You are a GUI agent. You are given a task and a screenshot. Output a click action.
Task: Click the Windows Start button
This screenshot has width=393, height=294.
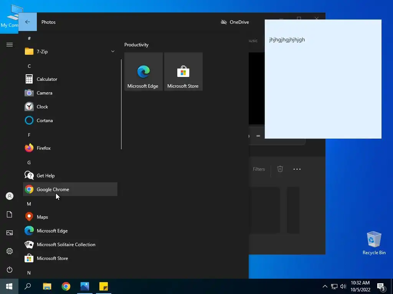tap(9, 286)
